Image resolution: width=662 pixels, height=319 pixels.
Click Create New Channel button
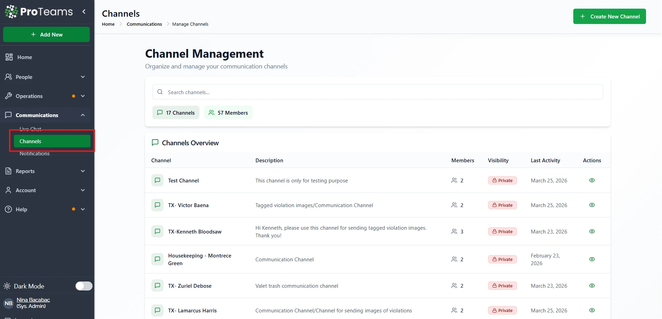click(x=609, y=16)
